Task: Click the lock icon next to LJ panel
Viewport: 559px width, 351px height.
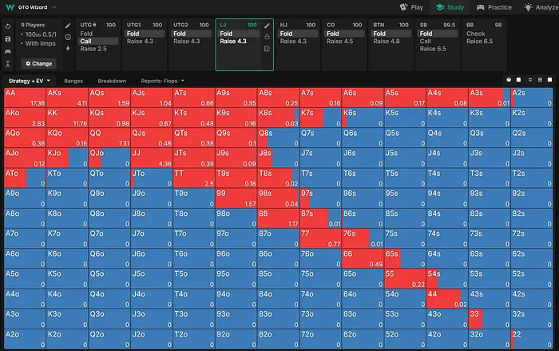Action: pos(267,37)
